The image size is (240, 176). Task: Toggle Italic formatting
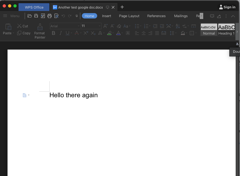61,33
